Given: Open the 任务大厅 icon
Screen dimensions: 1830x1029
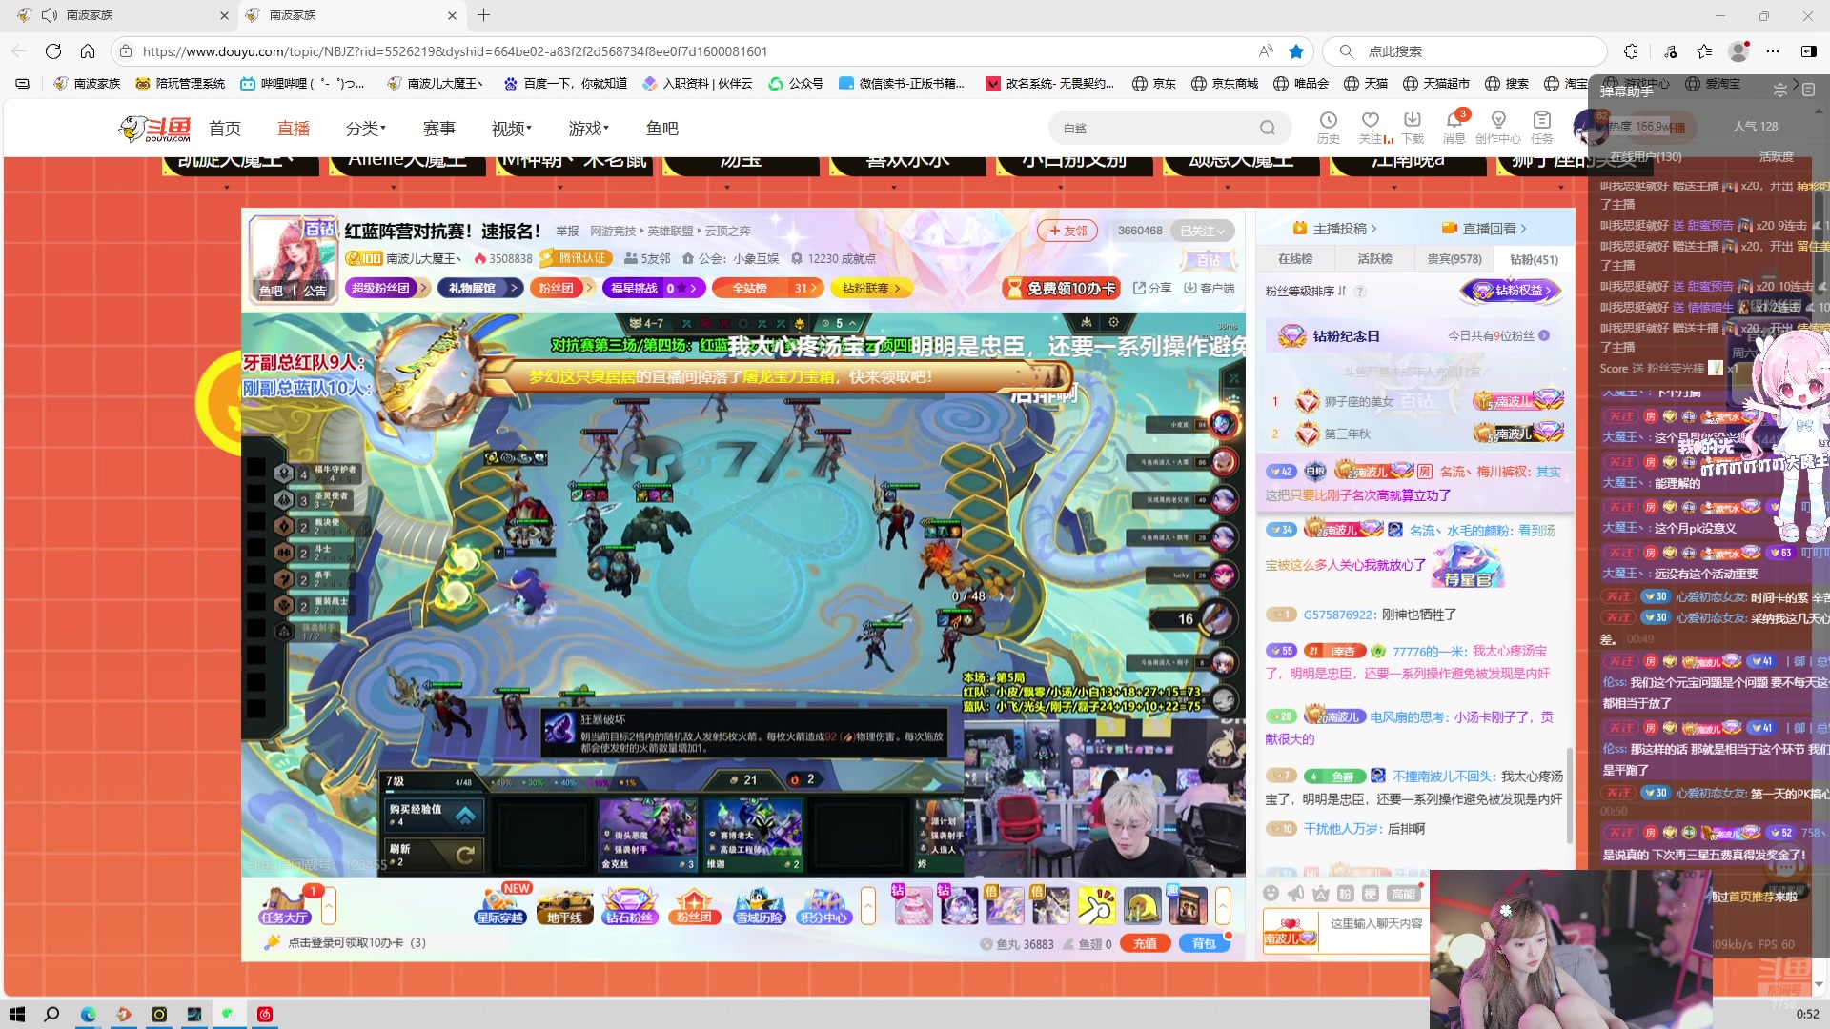Looking at the screenshot, I should 284,905.
